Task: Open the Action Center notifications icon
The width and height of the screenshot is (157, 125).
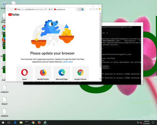Action: (x=153, y=122)
